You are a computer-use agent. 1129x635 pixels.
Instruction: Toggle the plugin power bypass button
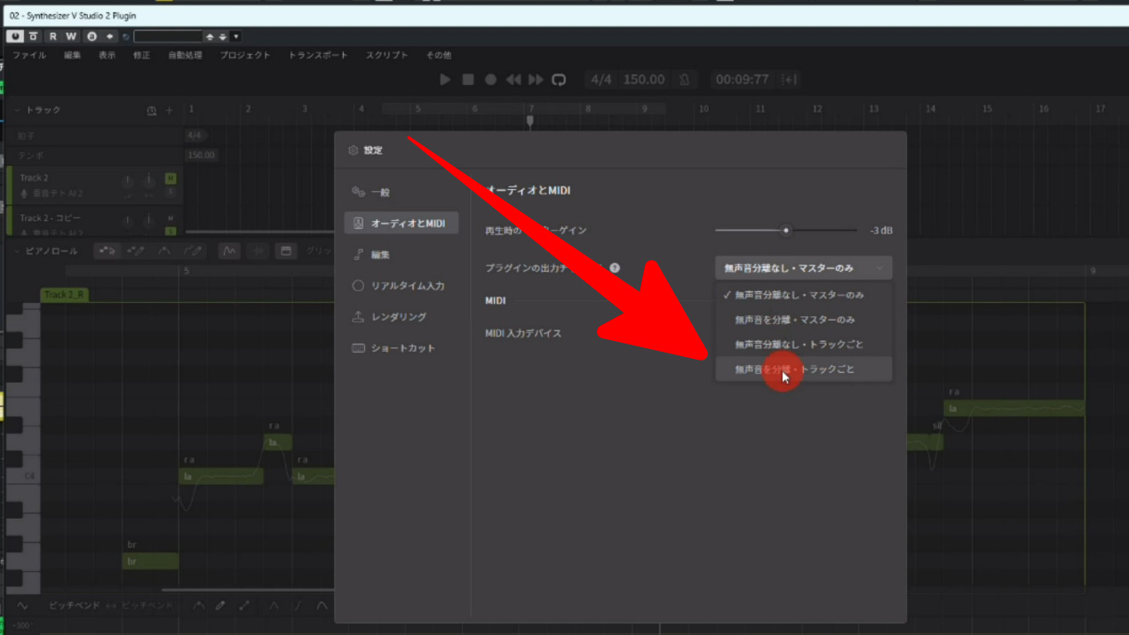(x=15, y=36)
